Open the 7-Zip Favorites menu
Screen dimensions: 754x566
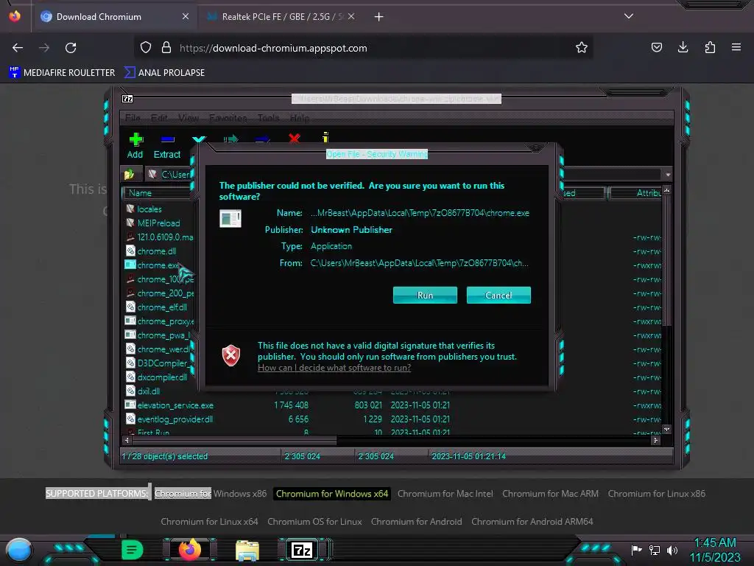click(x=228, y=118)
